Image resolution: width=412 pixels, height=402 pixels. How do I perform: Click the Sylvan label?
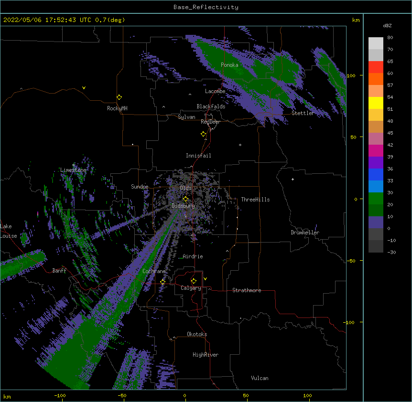pyautogui.click(x=186, y=117)
